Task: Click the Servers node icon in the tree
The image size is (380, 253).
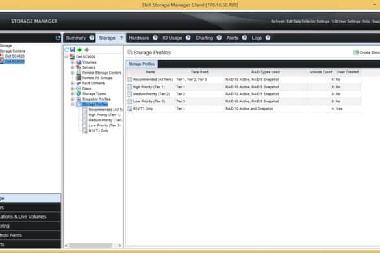Action: point(79,67)
